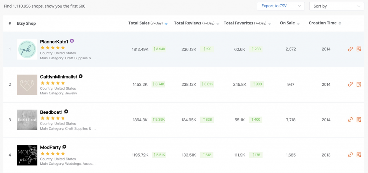This screenshot has height=173, width=368.
Task: Sort by Total Reviews column
Action: pyautogui.click(x=196, y=23)
